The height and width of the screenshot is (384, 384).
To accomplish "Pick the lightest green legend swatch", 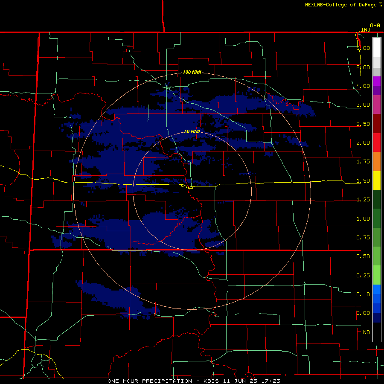I will (x=377, y=275).
